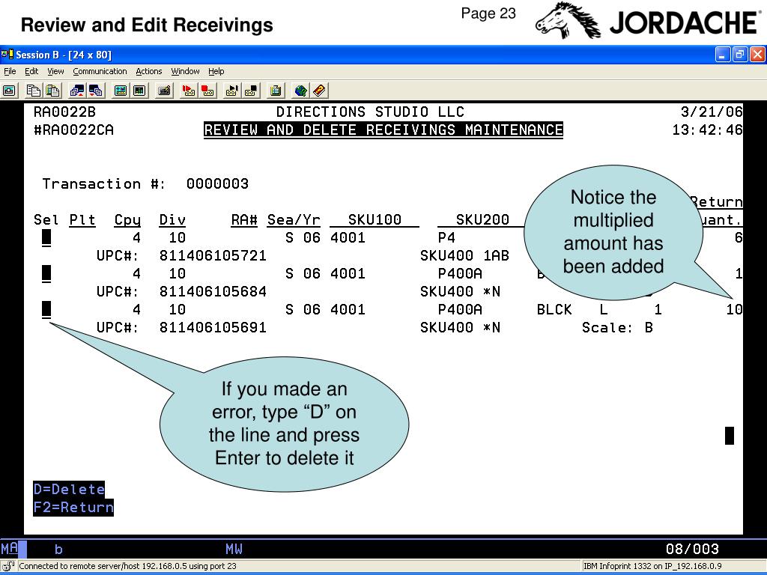Click the connection status icon in status bar
Image resolution: width=767 pixels, height=575 pixels.
[x=8, y=566]
